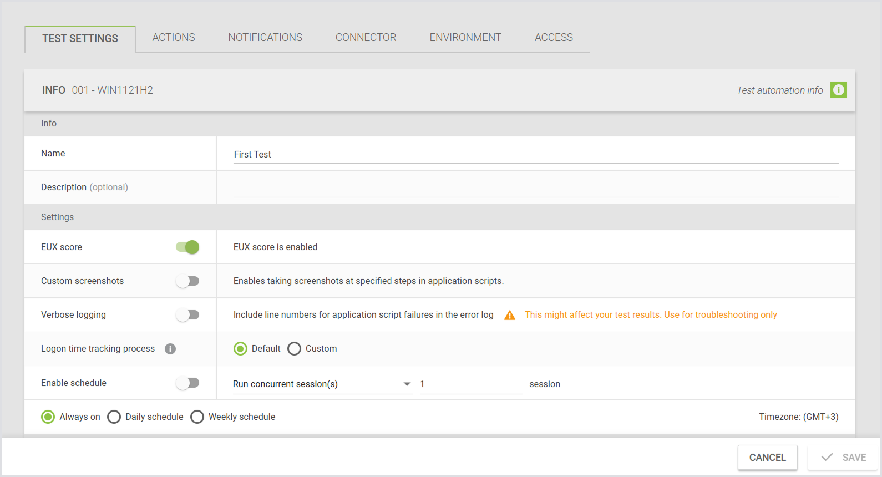Choose the Weekly schedule radio option
Image resolution: width=882 pixels, height=477 pixels.
coord(197,417)
